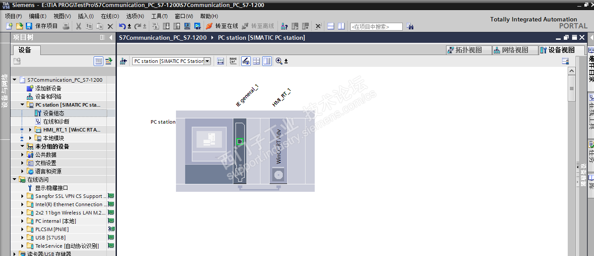This screenshot has width=594, height=256.
Task: Click the open project icon
Action: point(19,26)
